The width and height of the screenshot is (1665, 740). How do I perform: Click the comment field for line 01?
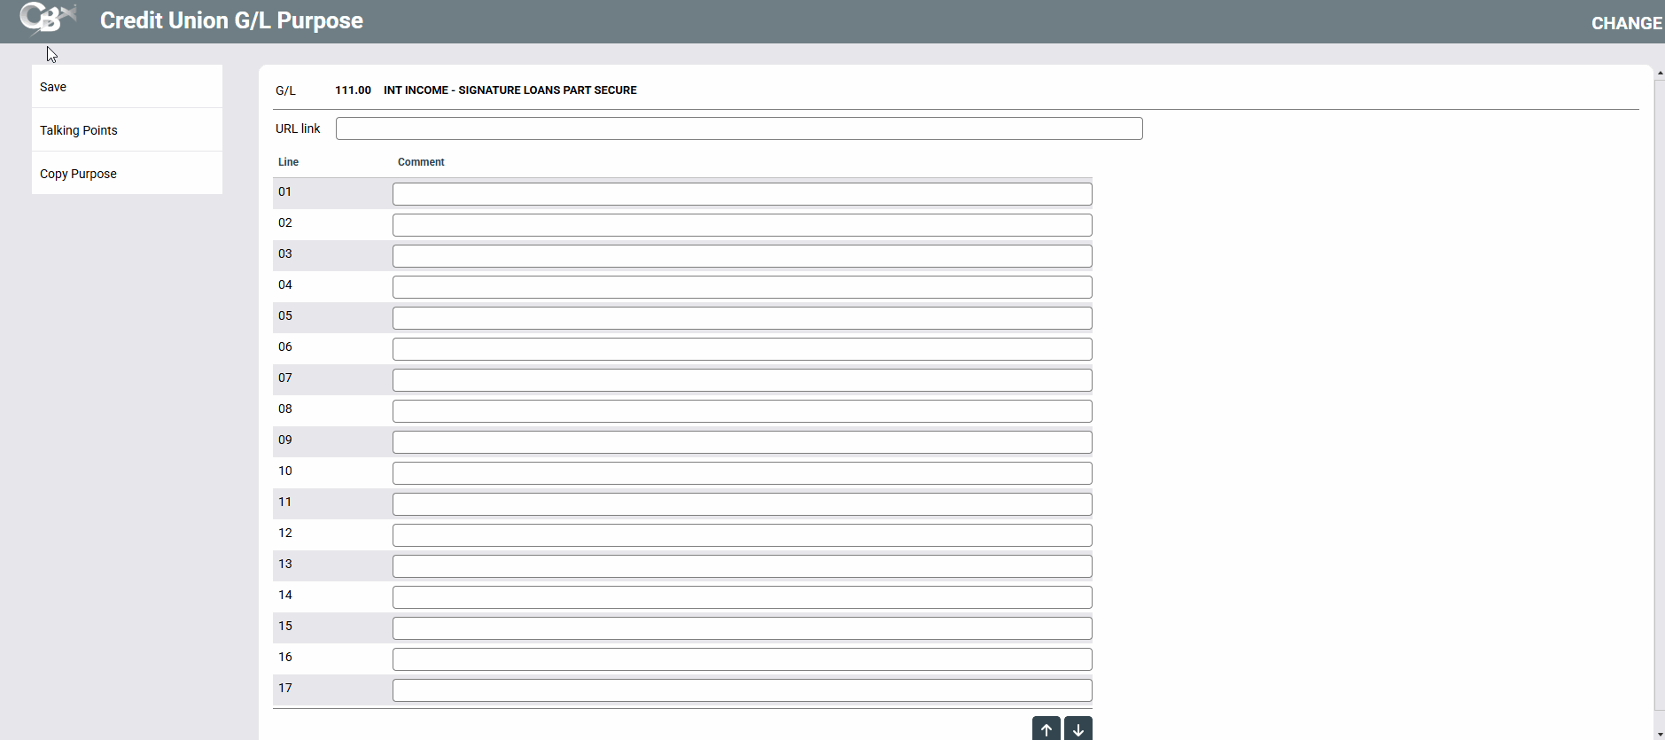(742, 194)
